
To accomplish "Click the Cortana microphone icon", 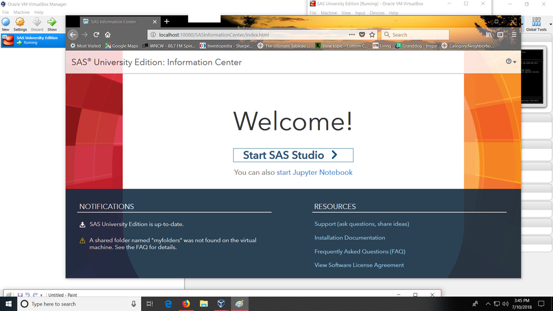I will click(133, 304).
